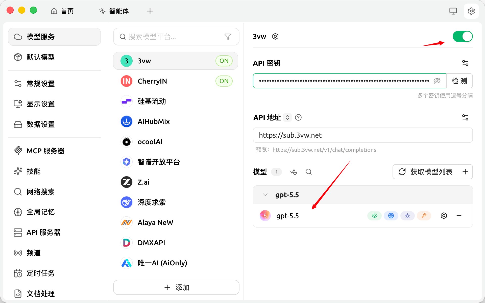
Task: Switch to the 智能体 tab
Action: (114, 11)
